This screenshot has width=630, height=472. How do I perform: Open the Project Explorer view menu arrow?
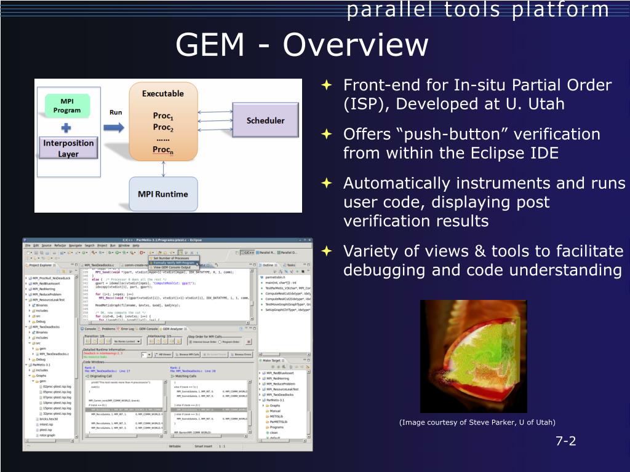[x=76, y=270]
